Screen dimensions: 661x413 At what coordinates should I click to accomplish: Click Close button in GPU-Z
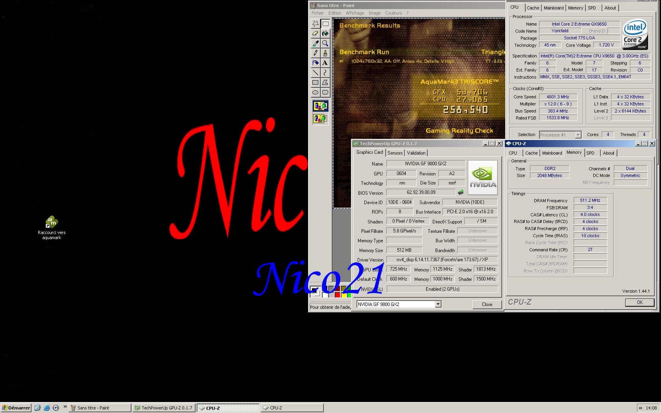487,304
